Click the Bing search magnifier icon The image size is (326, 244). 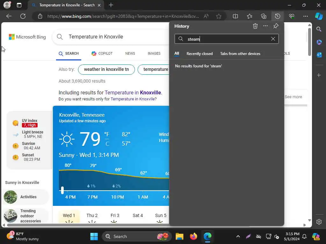pos(60,37)
